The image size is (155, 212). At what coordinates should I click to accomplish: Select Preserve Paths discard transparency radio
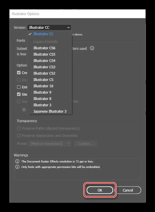pos(19,128)
